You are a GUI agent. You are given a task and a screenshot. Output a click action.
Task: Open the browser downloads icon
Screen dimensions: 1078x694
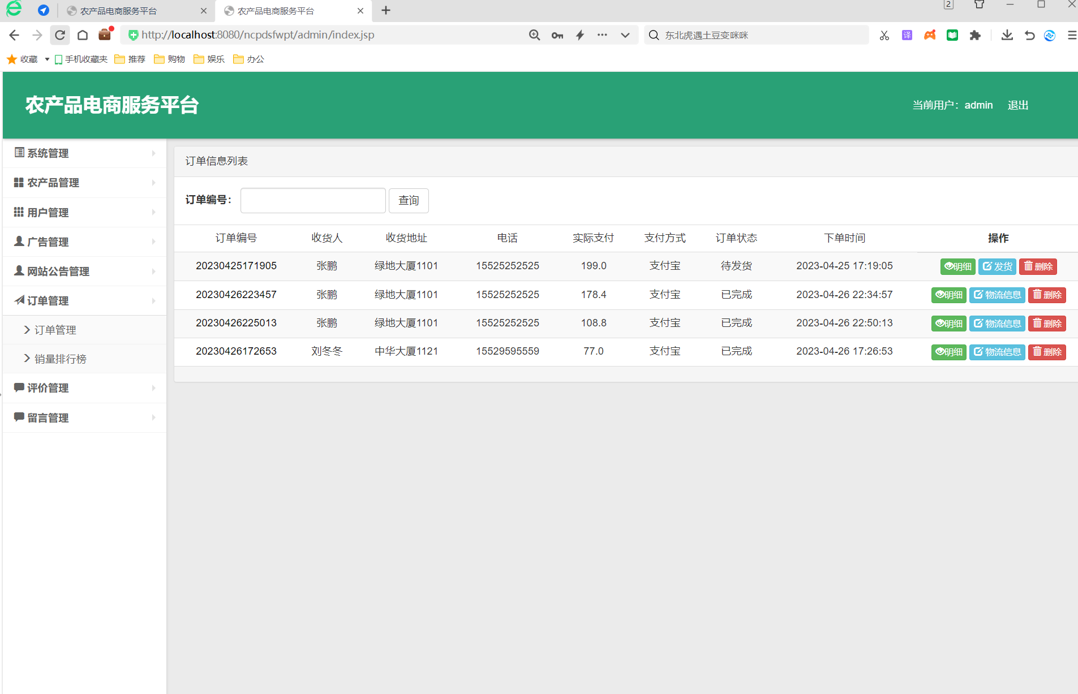point(1007,35)
